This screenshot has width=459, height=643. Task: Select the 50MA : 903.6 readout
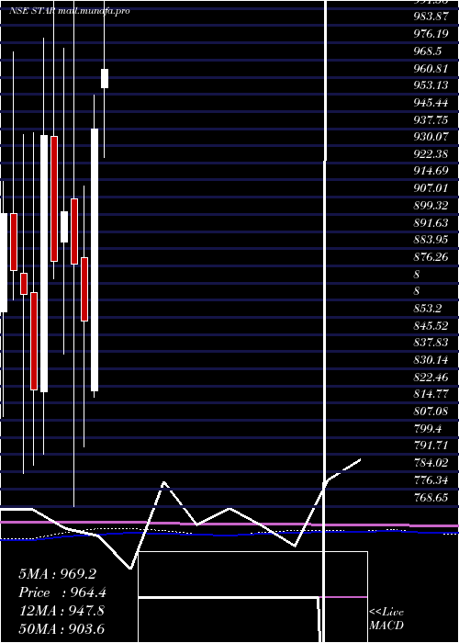62,629
